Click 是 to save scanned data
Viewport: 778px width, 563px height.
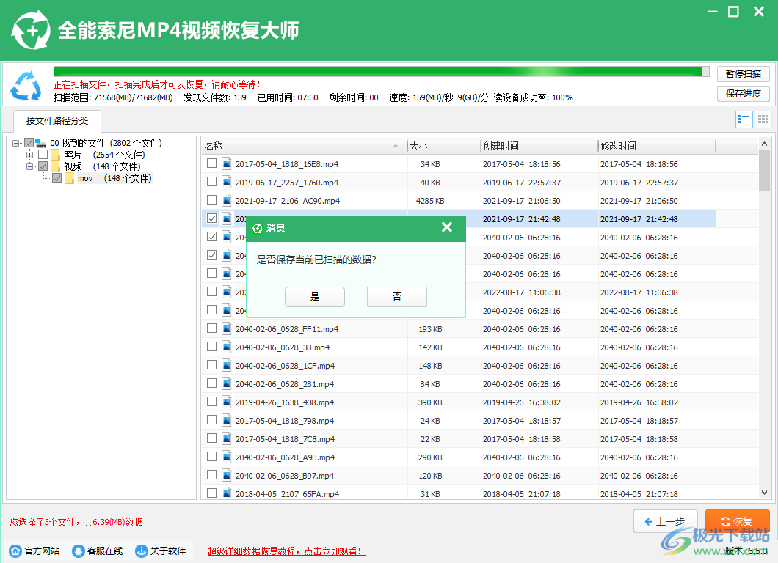(x=315, y=296)
